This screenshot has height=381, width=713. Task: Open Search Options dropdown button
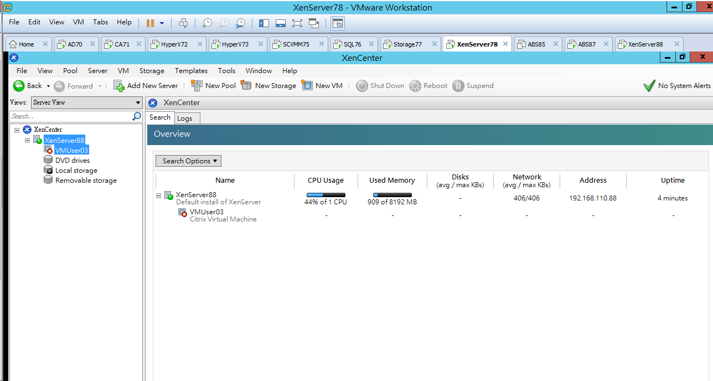coord(188,161)
